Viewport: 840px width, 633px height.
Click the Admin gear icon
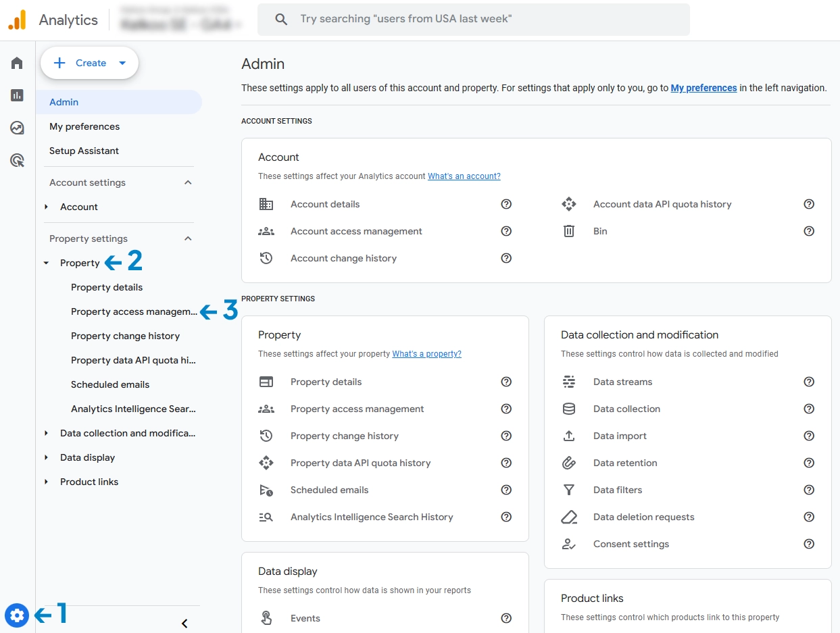click(17, 615)
